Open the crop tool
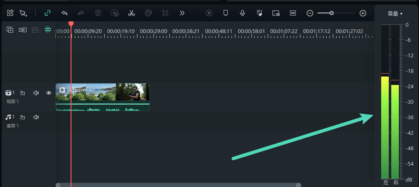The width and height of the screenshot is (419, 187). pos(165,13)
